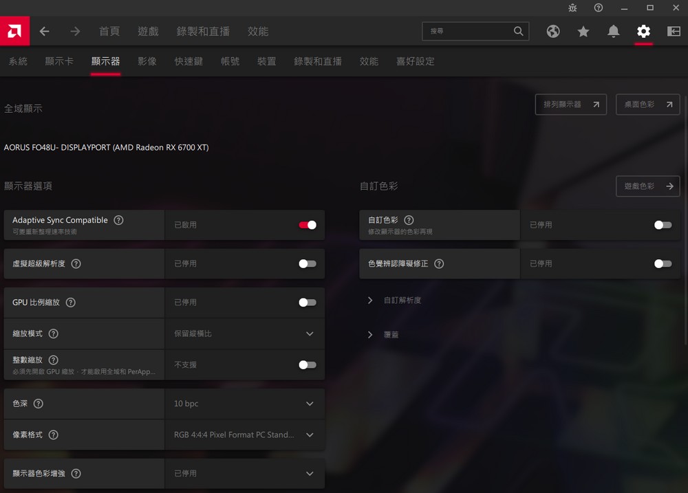Go to 效能 in top navigation
The height and width of the screenshot is (493, 688).
258,31
